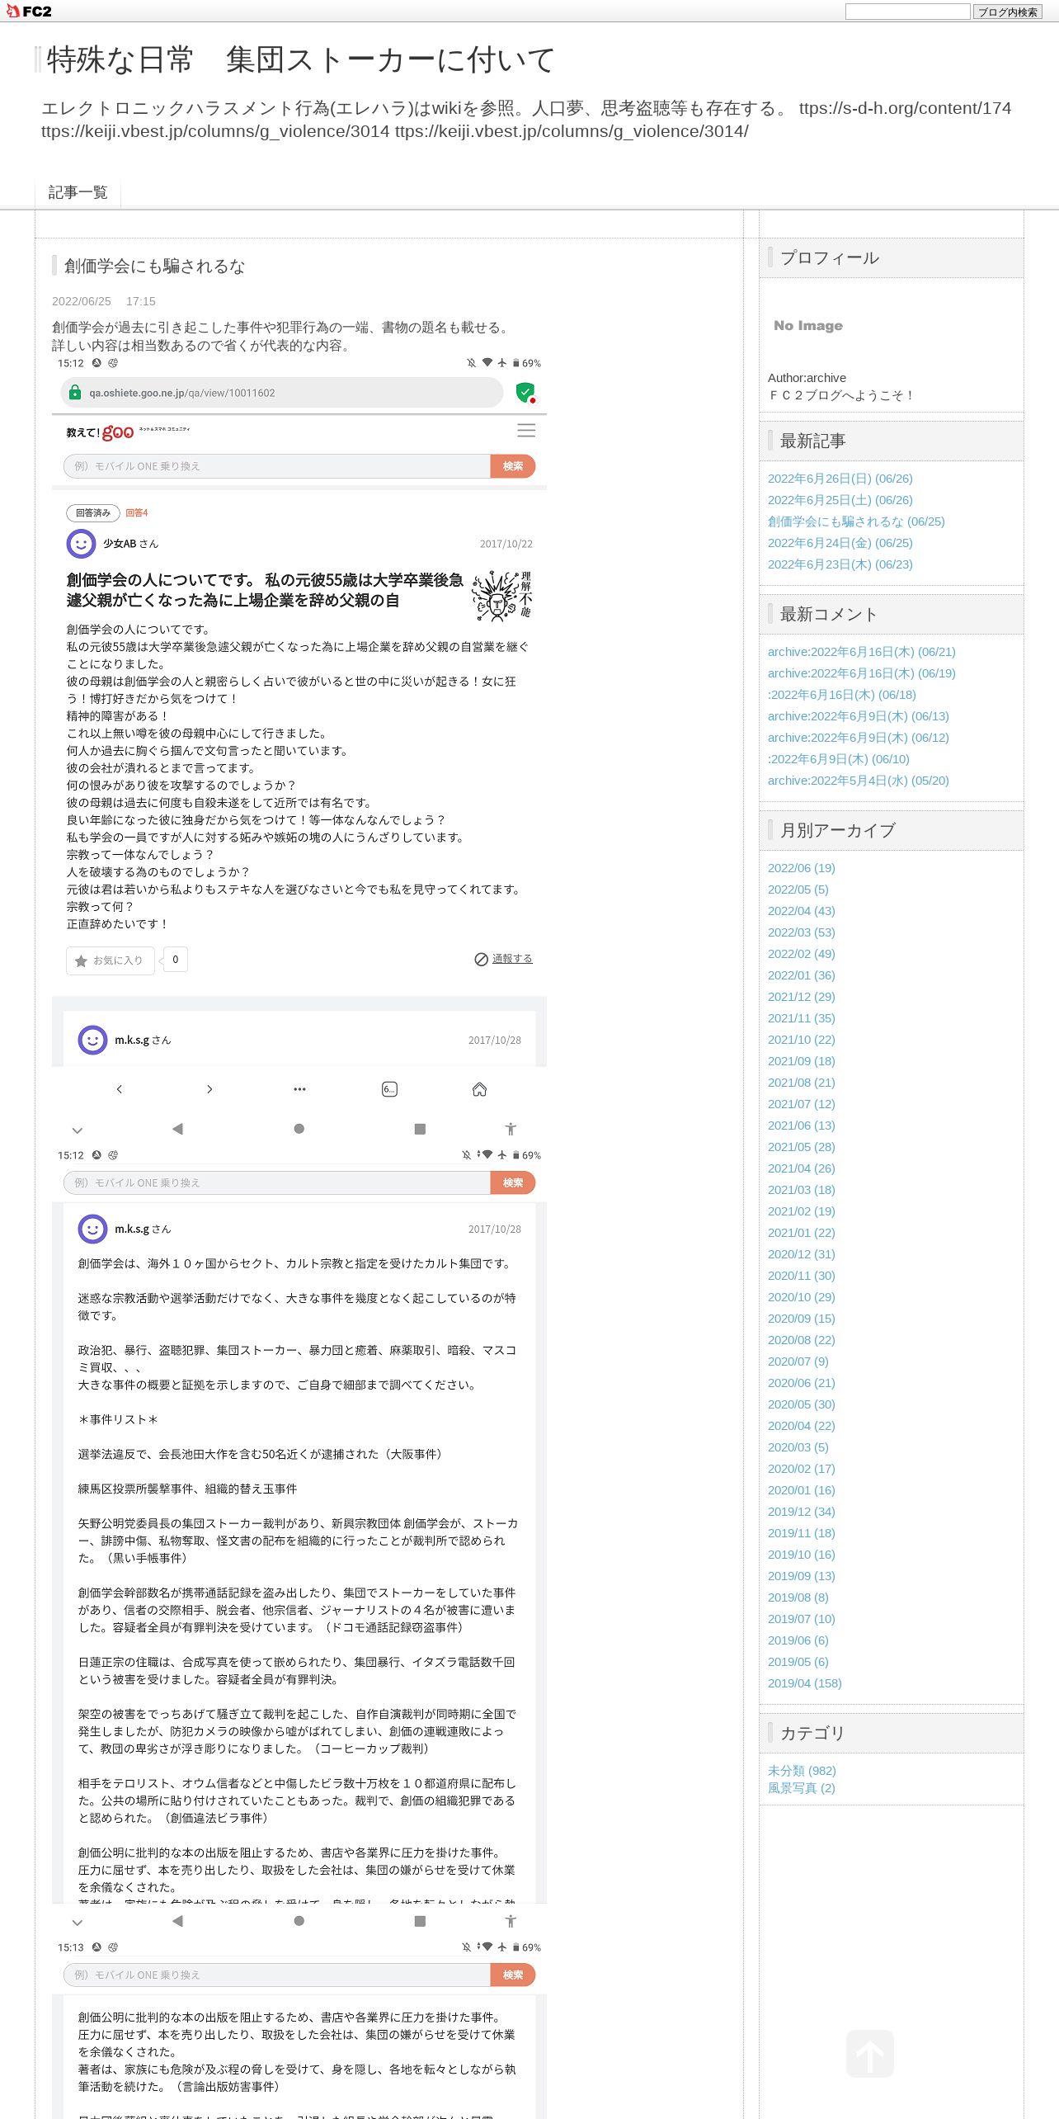
Task: Open comment archive:2022年6月16日(木) (06/19)
Action: pyautogui.click(x=861, y=673)
